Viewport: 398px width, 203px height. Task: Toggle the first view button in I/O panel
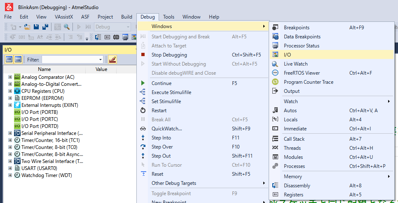tap(9, 59)
